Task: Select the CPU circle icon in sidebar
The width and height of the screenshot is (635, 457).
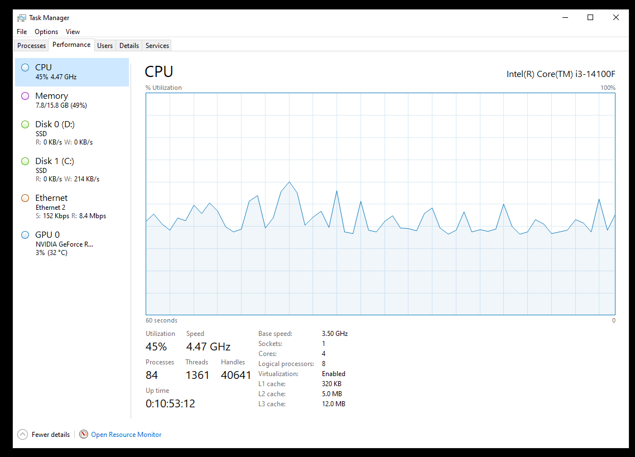Action: coord(25,68)
